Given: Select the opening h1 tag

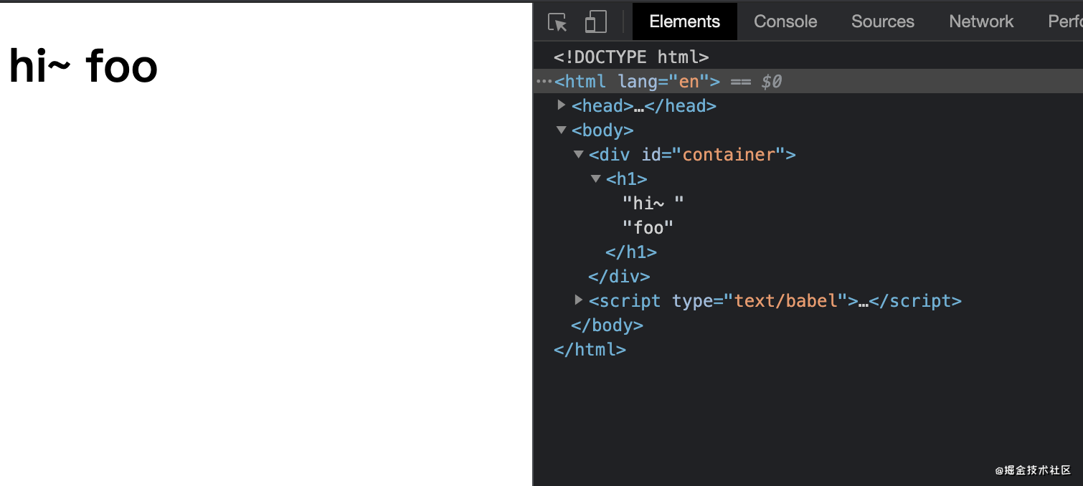Looking at the screenshot, I should (x=627, y=178).
